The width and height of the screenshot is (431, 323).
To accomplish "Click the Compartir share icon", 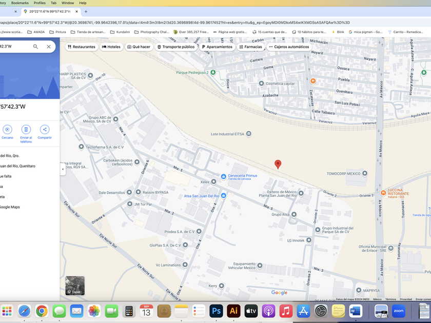I will pos(45,129).
